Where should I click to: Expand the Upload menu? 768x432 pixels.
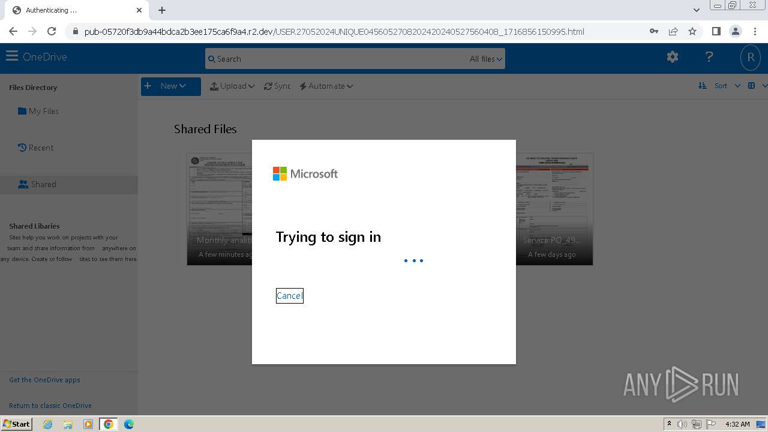tap(232, 86)
